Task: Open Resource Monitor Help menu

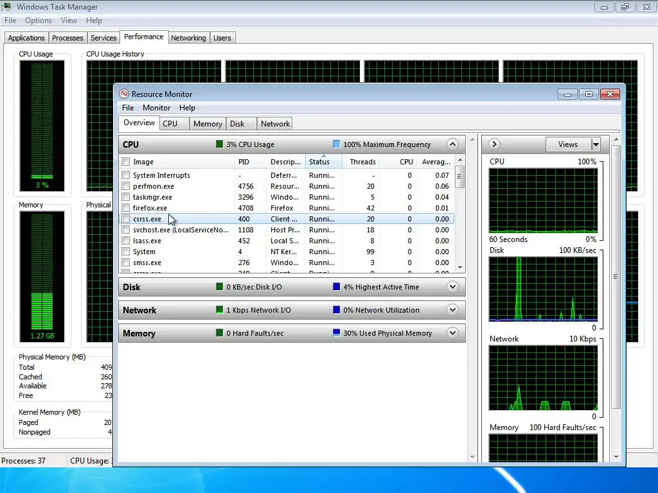Action: [x=187, y=108]
